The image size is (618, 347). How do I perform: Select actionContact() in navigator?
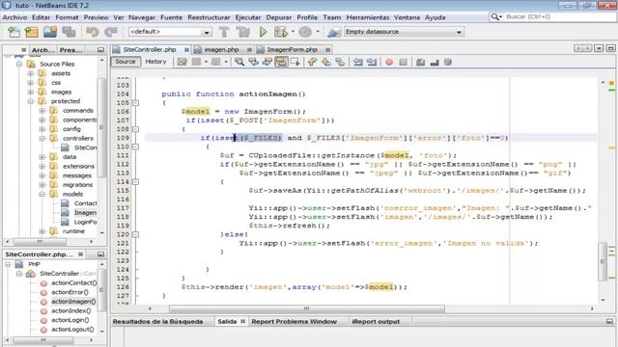point(74,282)
